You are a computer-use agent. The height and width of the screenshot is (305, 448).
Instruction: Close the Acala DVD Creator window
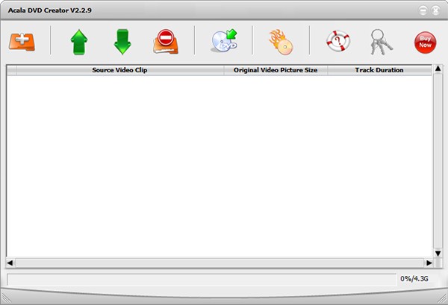point(435,11)
